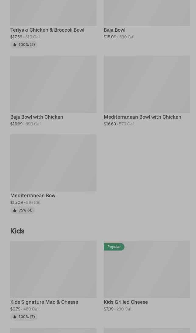Click the $7.99 Kids Grilled Cheese price

pos(109,309)
